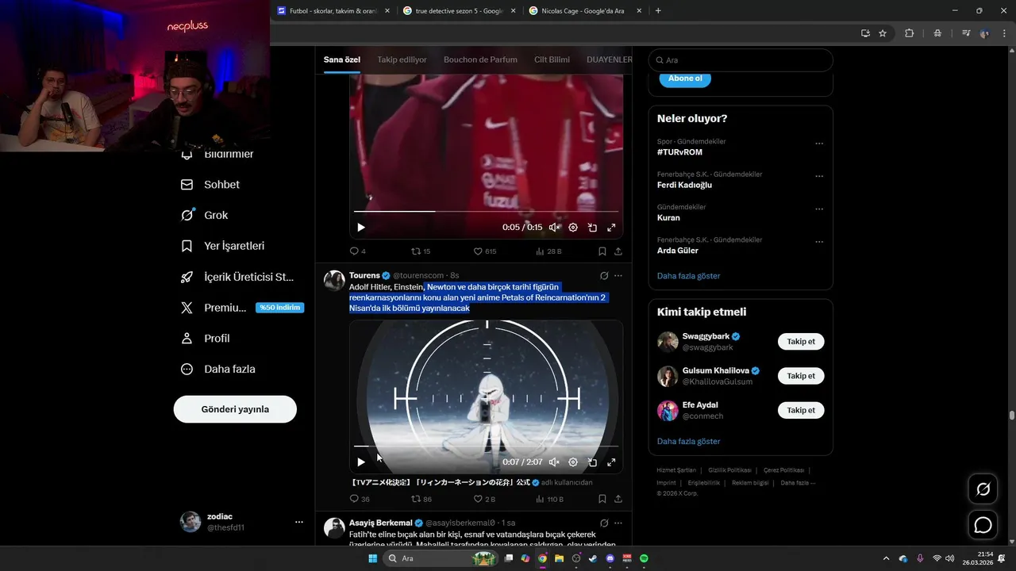The width and height of the screenshot is (1016, 571).
Task: Open options for Ferdi Kadıoğlu trend
Action: point(819,177)
